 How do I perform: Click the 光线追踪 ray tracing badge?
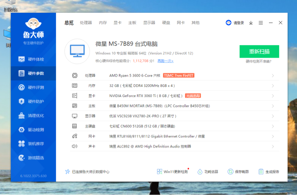pos(193,96)
